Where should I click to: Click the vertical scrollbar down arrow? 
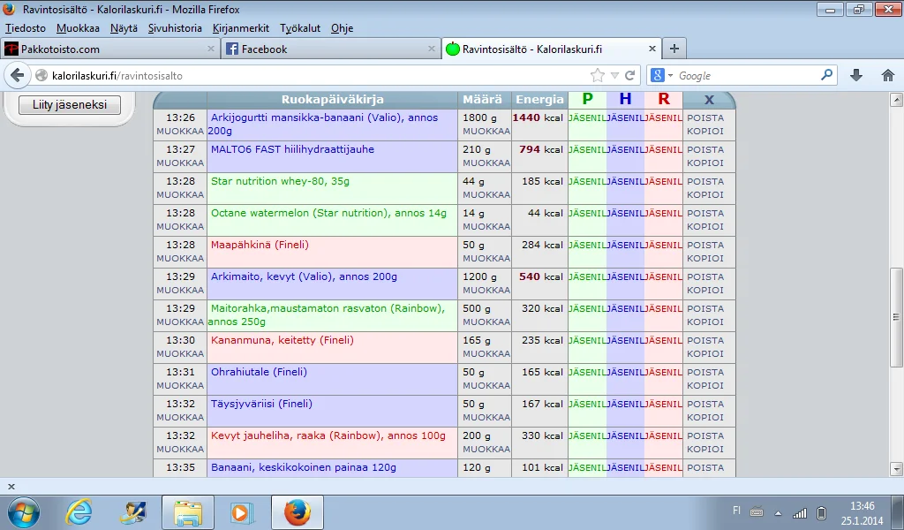pyautogui.click(x=896, y=469)
